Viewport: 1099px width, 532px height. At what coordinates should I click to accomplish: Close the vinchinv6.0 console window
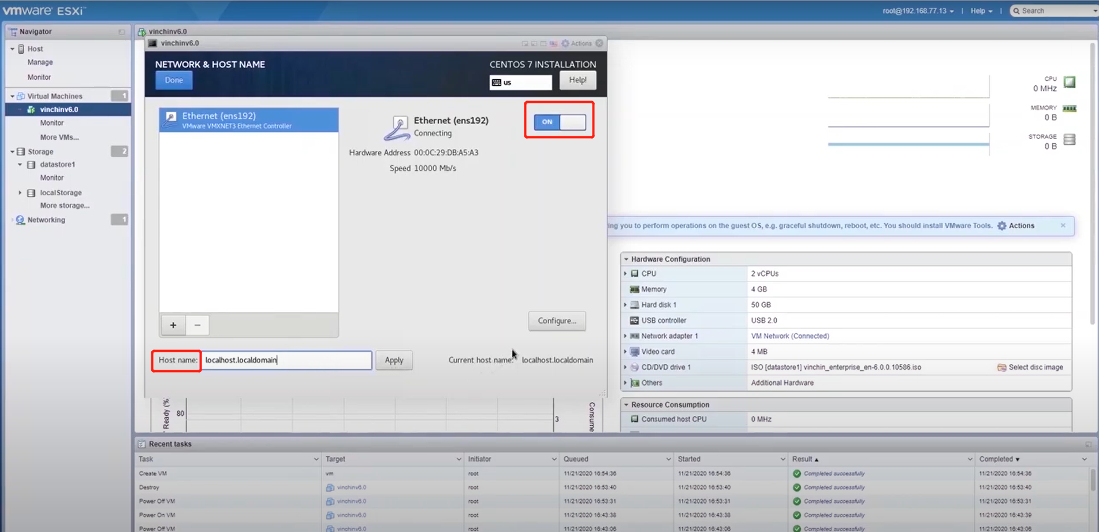tap(599, 43)
